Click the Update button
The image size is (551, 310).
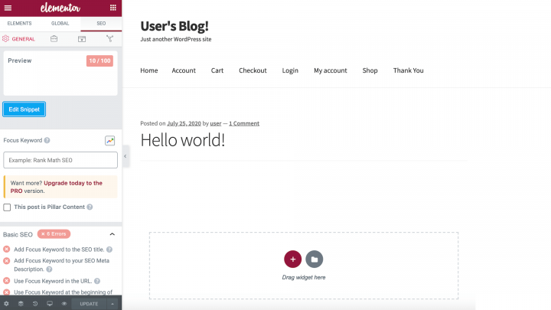[89, 304]
